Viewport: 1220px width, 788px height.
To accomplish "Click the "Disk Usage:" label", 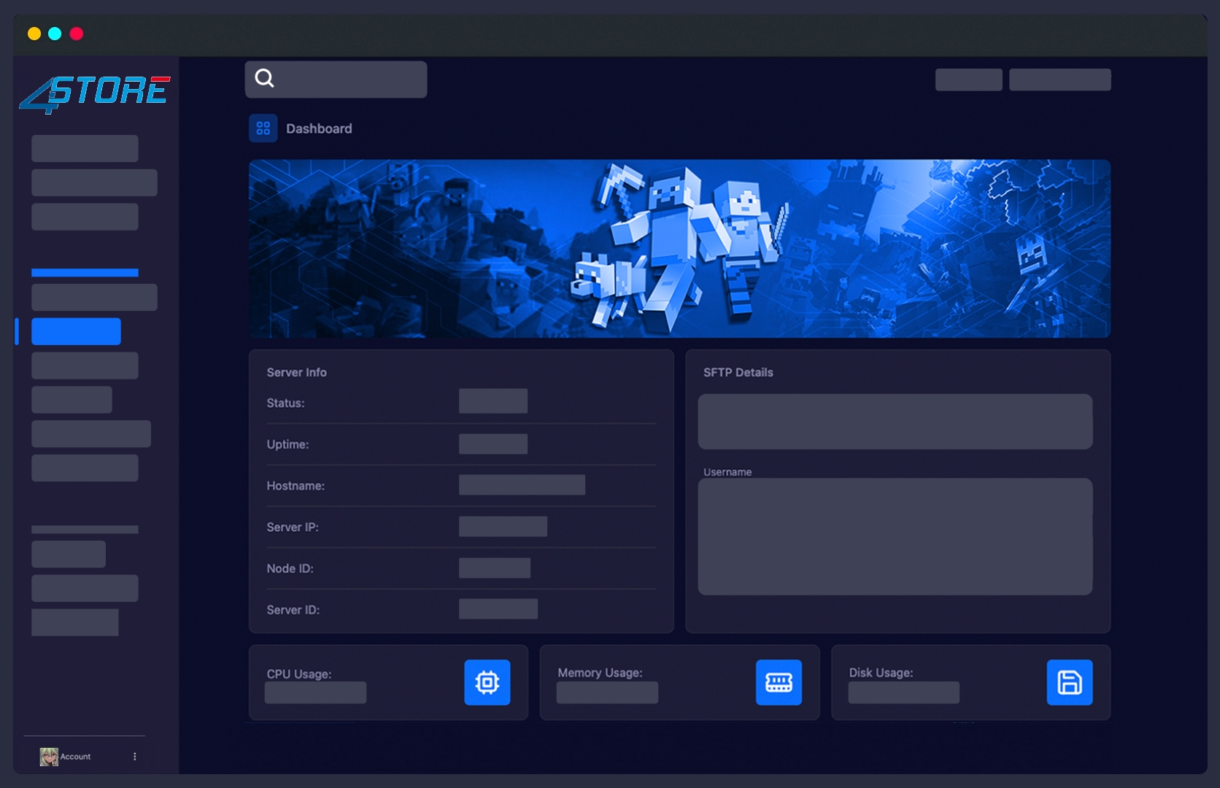I will pyautogui.click(x=881, y=673).
